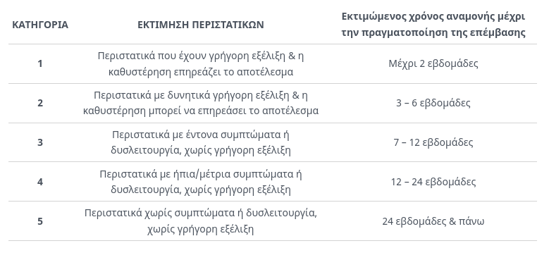
Task: Click the ΕΚΤΙΜΗΣΗ ΠΕΡΙΣΤΑΤΙΚΩΝ column header
Action: (x=201, y=25)
